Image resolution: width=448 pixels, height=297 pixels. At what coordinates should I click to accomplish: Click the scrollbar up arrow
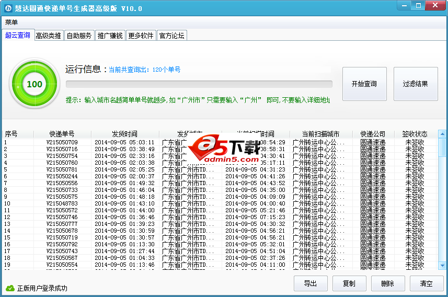(442, 133)
